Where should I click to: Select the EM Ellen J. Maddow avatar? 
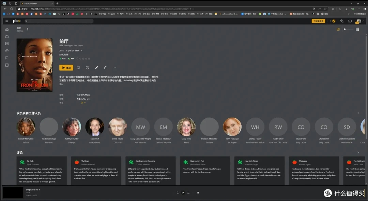[x=164, y=127]
